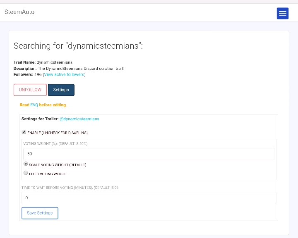
Task: Select Scale Voting Weight option
Action: pos(26,164)
